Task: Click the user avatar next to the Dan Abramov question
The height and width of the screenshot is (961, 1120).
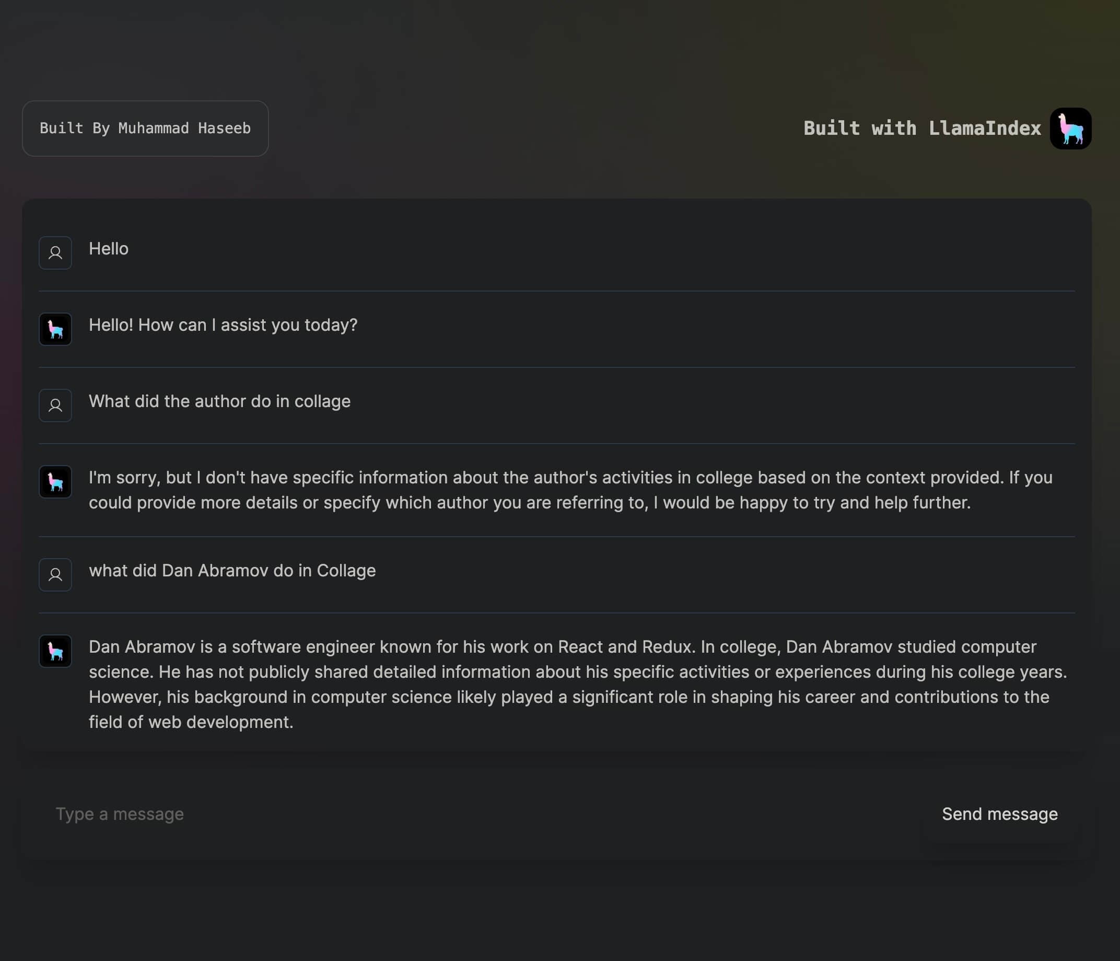Action: 55,574
